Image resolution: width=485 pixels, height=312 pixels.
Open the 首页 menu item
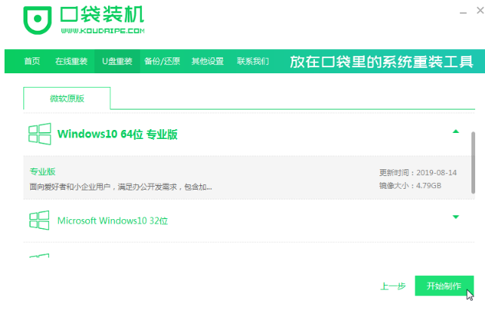32,61
